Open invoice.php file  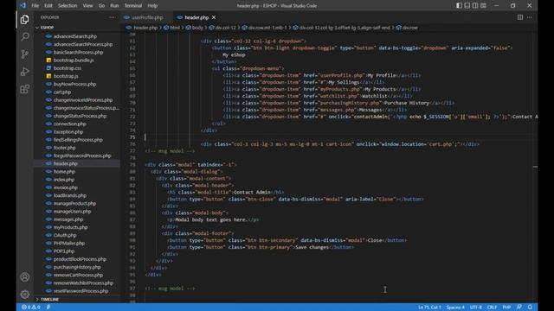click(66, 187)
